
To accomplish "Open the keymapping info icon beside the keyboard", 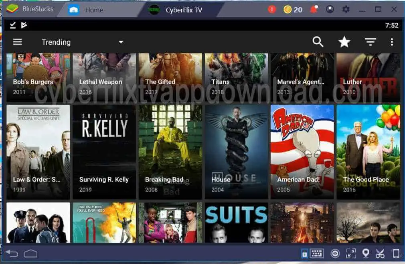I will 304,254.
